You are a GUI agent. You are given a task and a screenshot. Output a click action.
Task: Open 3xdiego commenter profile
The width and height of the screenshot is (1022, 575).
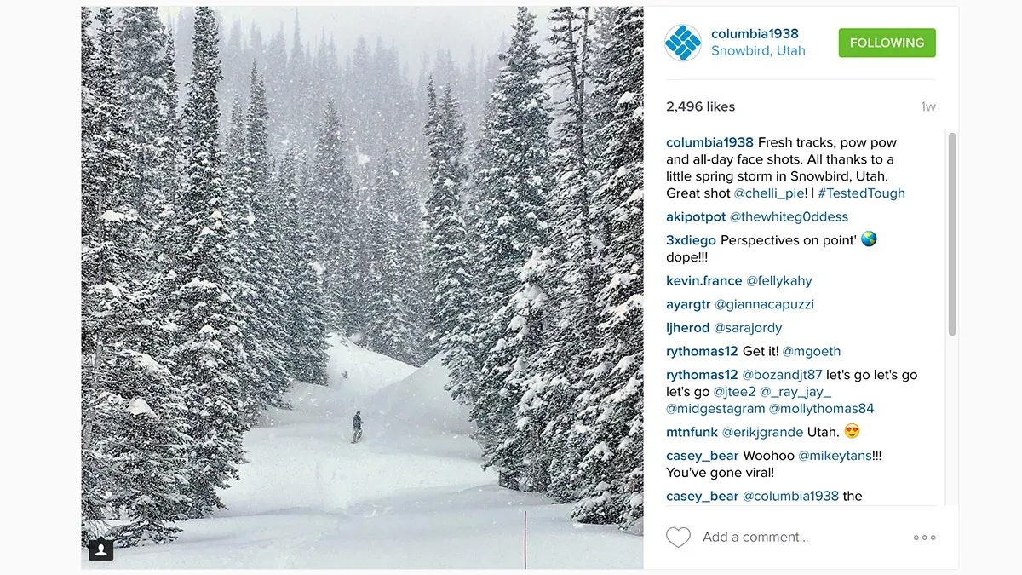(691, 240)
